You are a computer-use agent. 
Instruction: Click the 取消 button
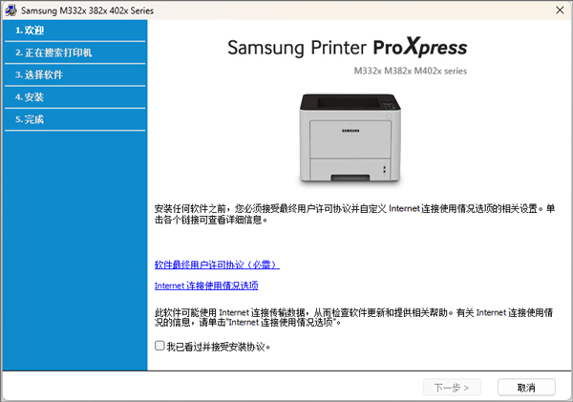pyautogui.click(x=526, y=388)
